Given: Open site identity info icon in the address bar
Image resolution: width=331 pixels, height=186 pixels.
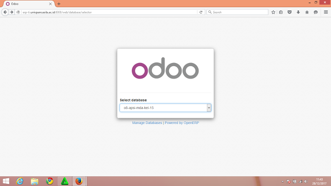Looking at the screenshot, I should 19,12.
